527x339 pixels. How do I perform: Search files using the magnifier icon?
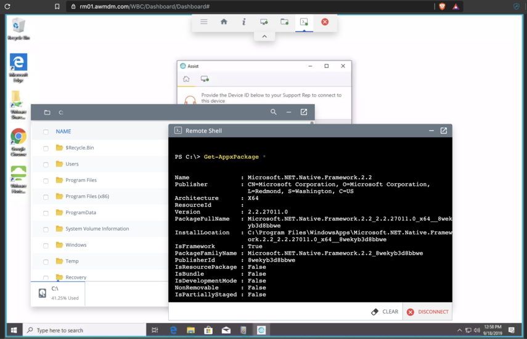(x=274, y=112)
